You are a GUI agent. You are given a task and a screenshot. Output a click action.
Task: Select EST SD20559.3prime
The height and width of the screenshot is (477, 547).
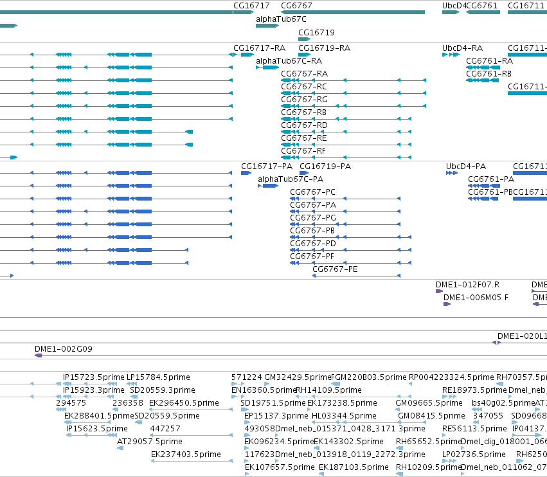163,390
